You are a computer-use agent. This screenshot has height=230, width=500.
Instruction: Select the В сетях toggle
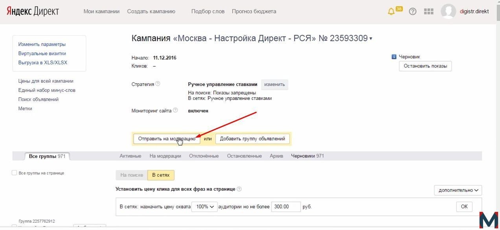click(x=161, y=175)
